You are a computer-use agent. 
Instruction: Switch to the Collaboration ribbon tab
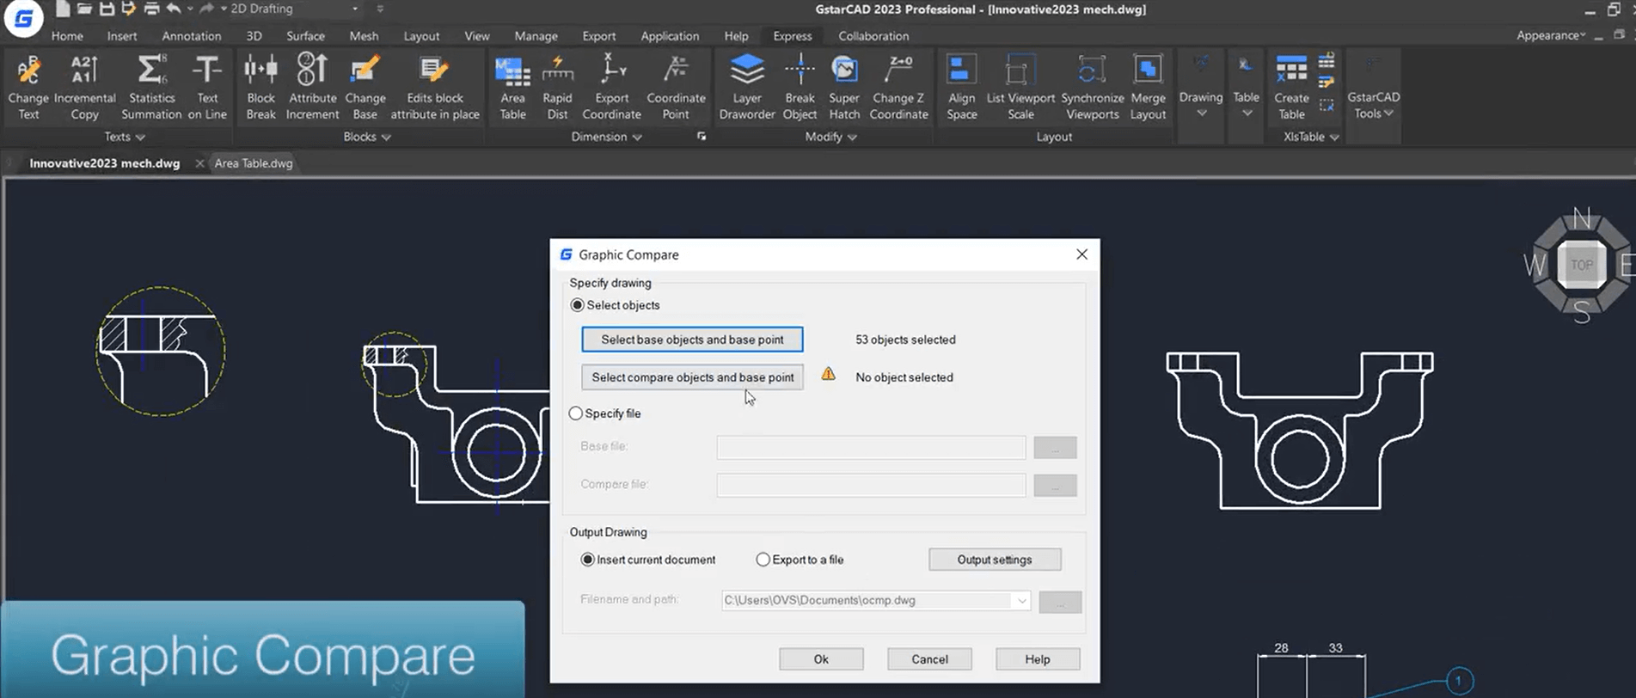click(873, 36)
